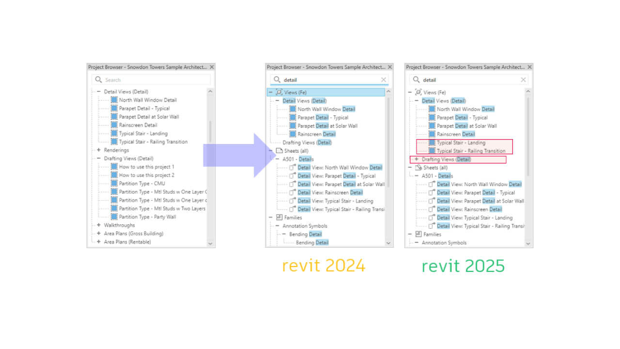Click the Typical Stair - Landing view icon in left panel
This screenshot has width=620, height=349.
[x=114, y=133]
